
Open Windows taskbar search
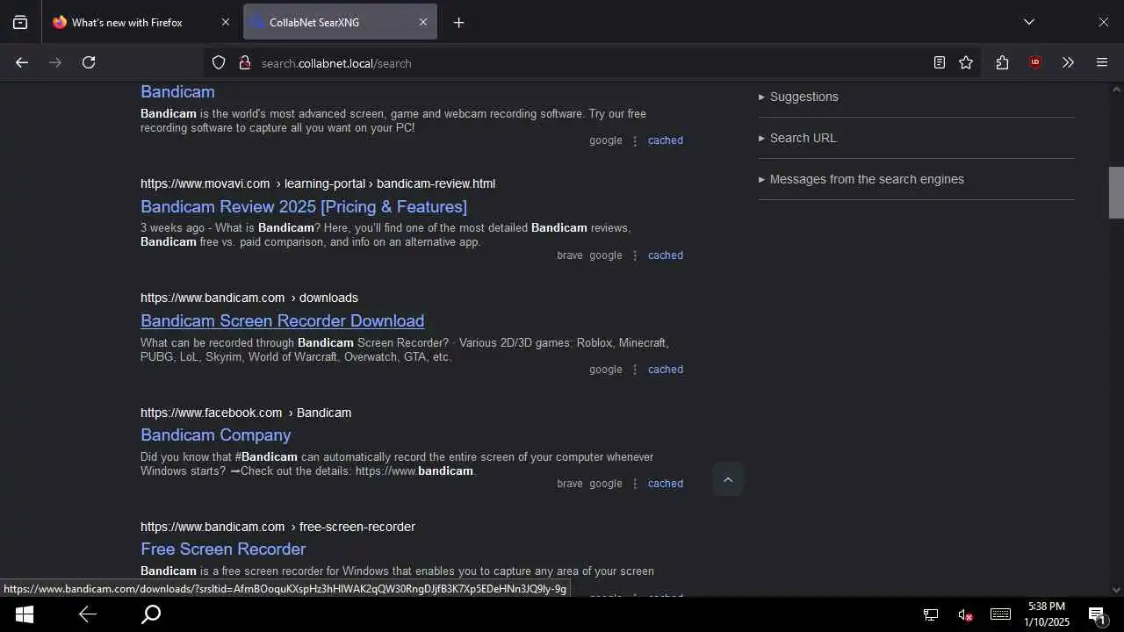(151, 614)
